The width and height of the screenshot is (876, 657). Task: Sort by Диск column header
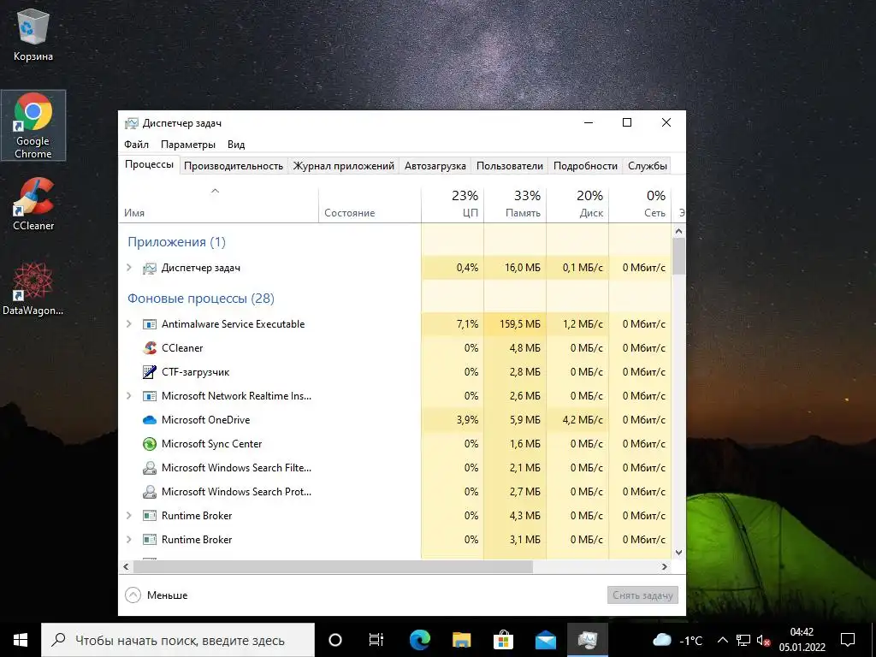click(577, 204)
